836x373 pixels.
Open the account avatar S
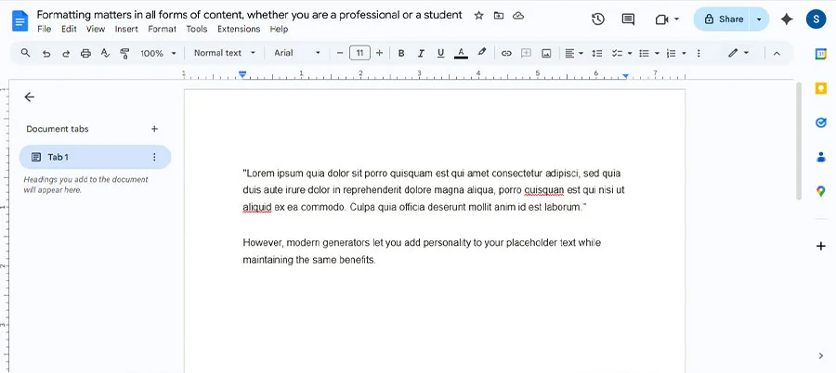click(816, 19)
